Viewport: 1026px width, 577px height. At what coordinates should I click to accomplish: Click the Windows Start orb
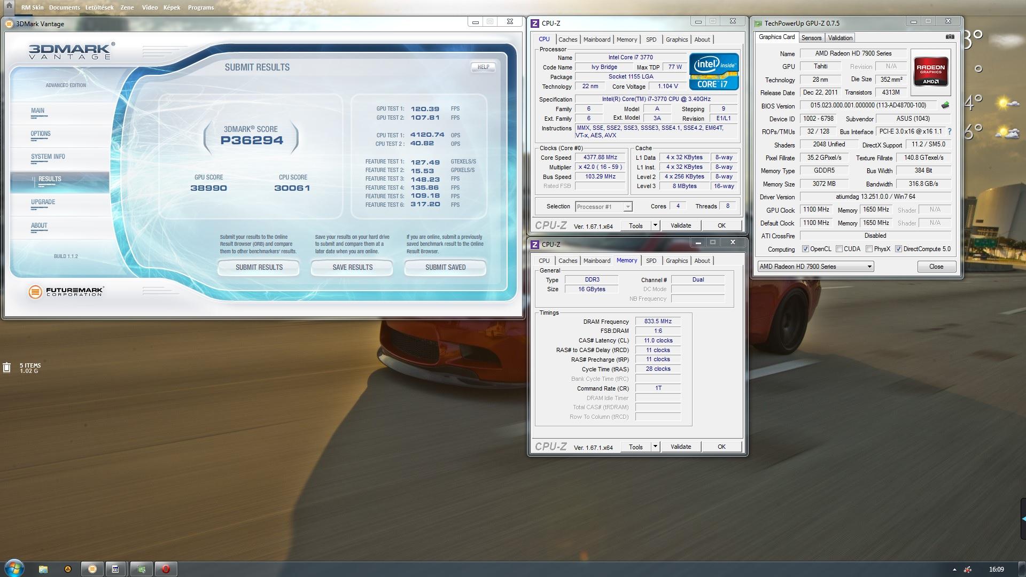point(14,568)
